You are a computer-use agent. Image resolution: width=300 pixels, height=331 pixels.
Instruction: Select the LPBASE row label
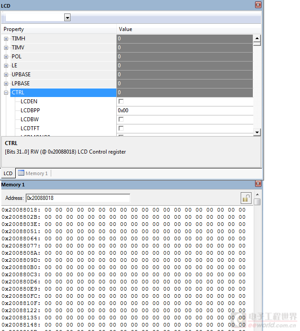coord(21,84)
